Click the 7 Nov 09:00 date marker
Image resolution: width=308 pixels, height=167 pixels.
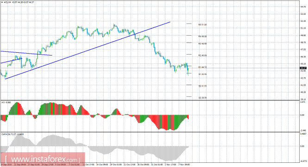184,165
